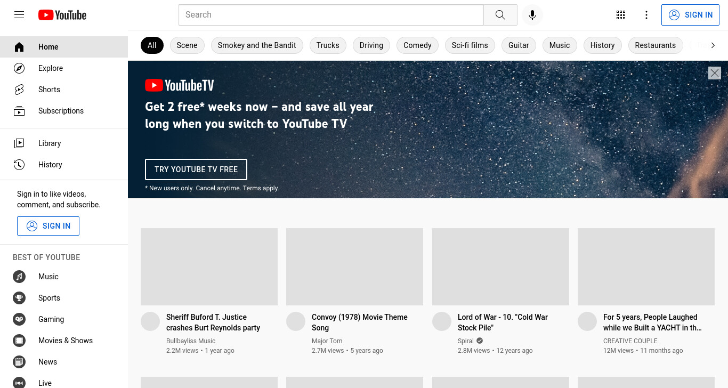The image size is (728, 388).
Task: Click inside the Search input field
Action: (x=331, y=15)
